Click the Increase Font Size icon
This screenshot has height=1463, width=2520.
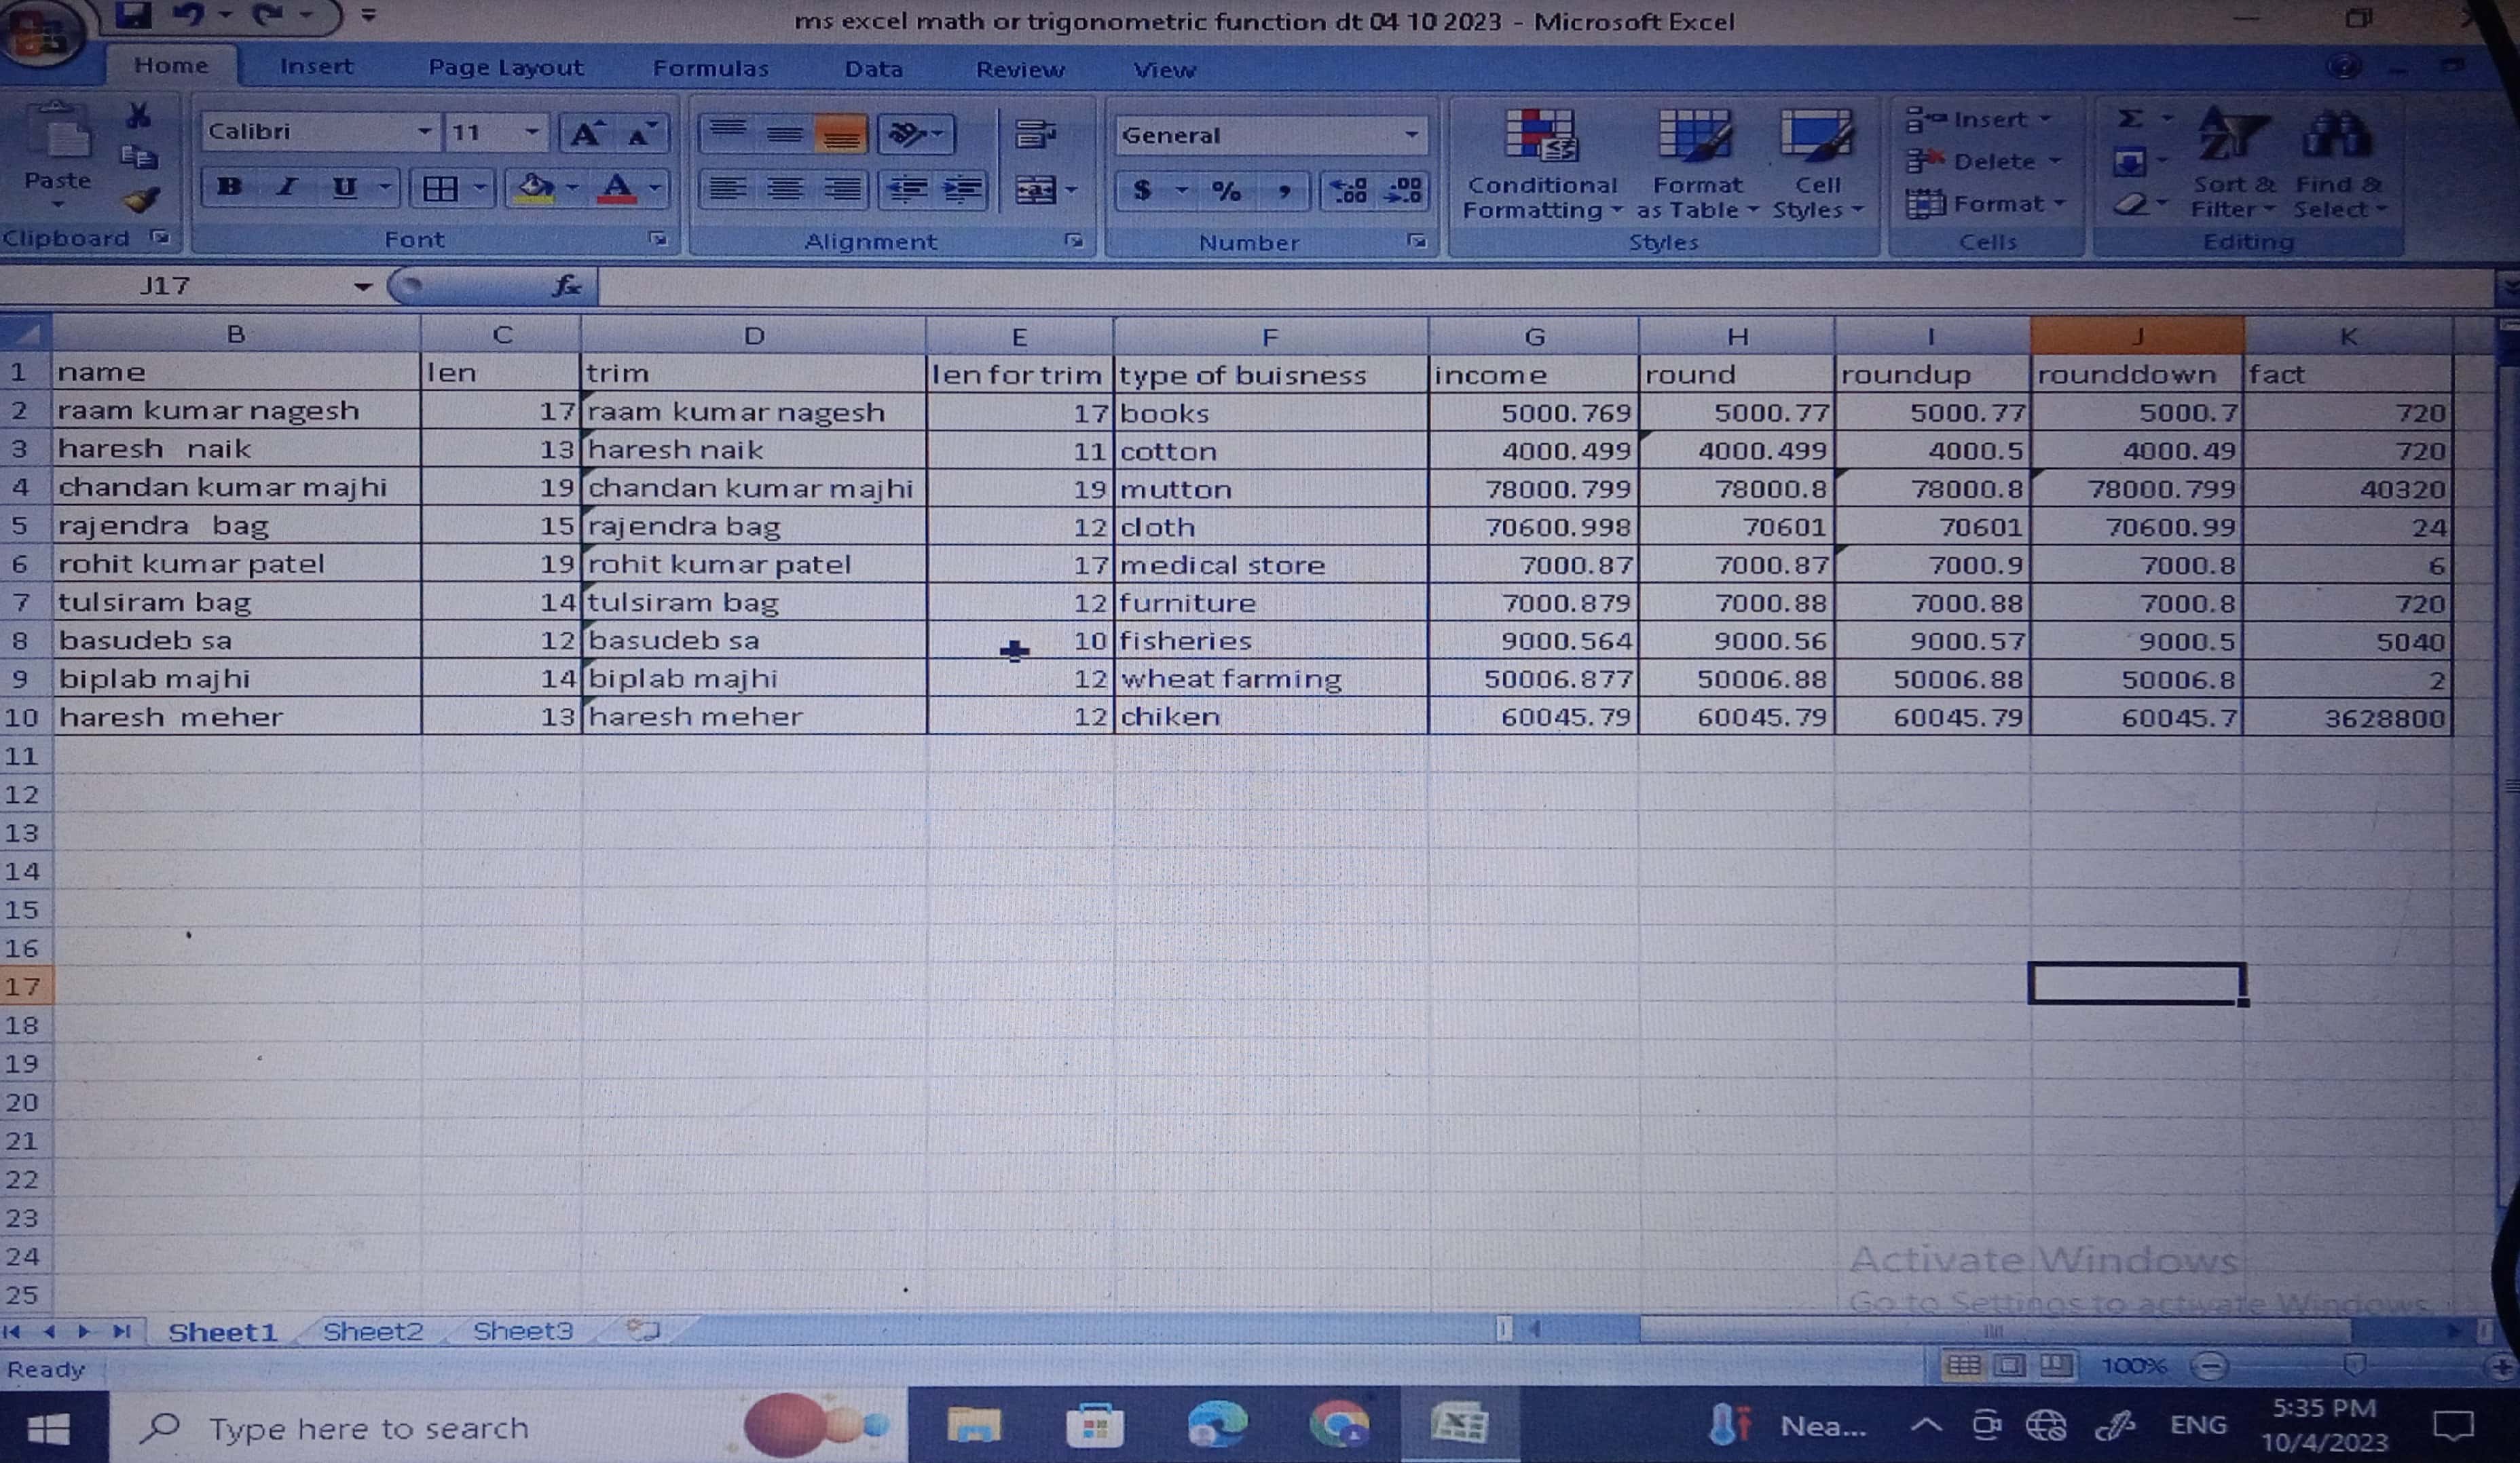point(585,133)
